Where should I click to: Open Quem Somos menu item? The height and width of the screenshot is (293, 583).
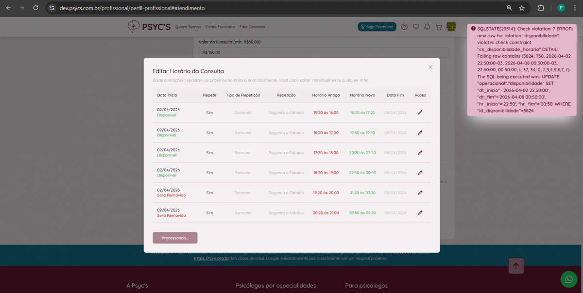click(189, 27)
